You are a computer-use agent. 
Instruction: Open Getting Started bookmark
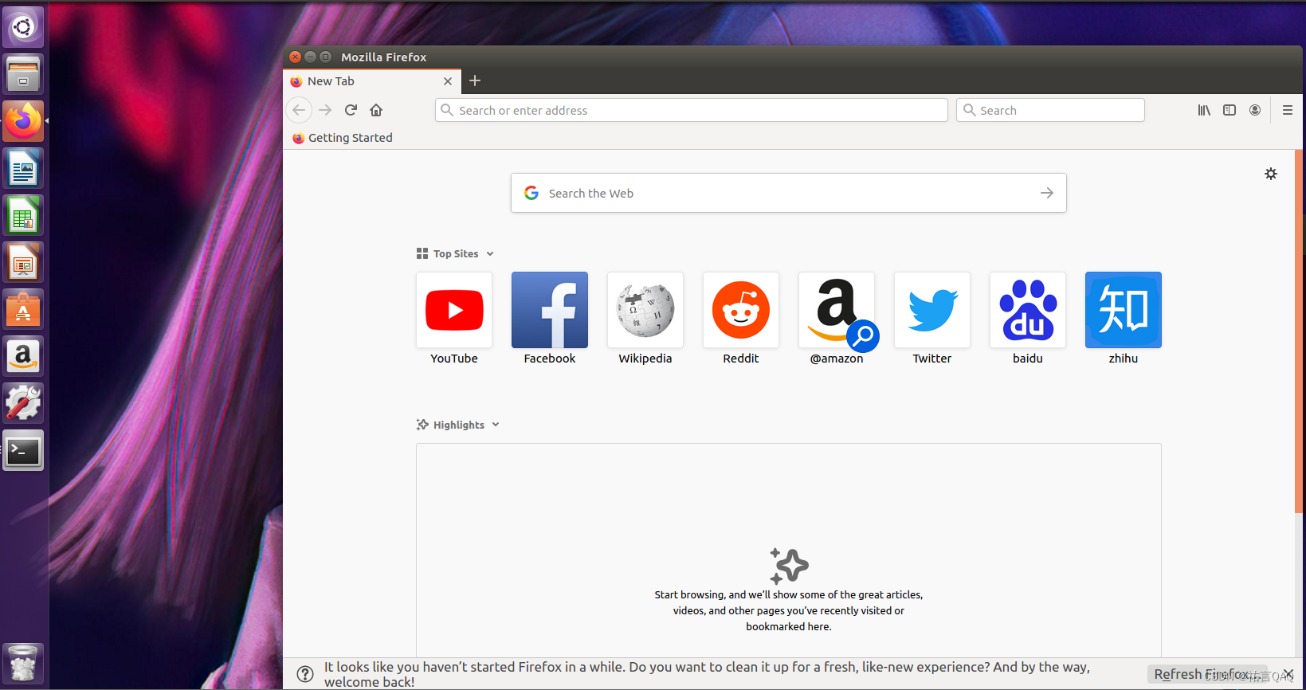[x=343, y=138]
